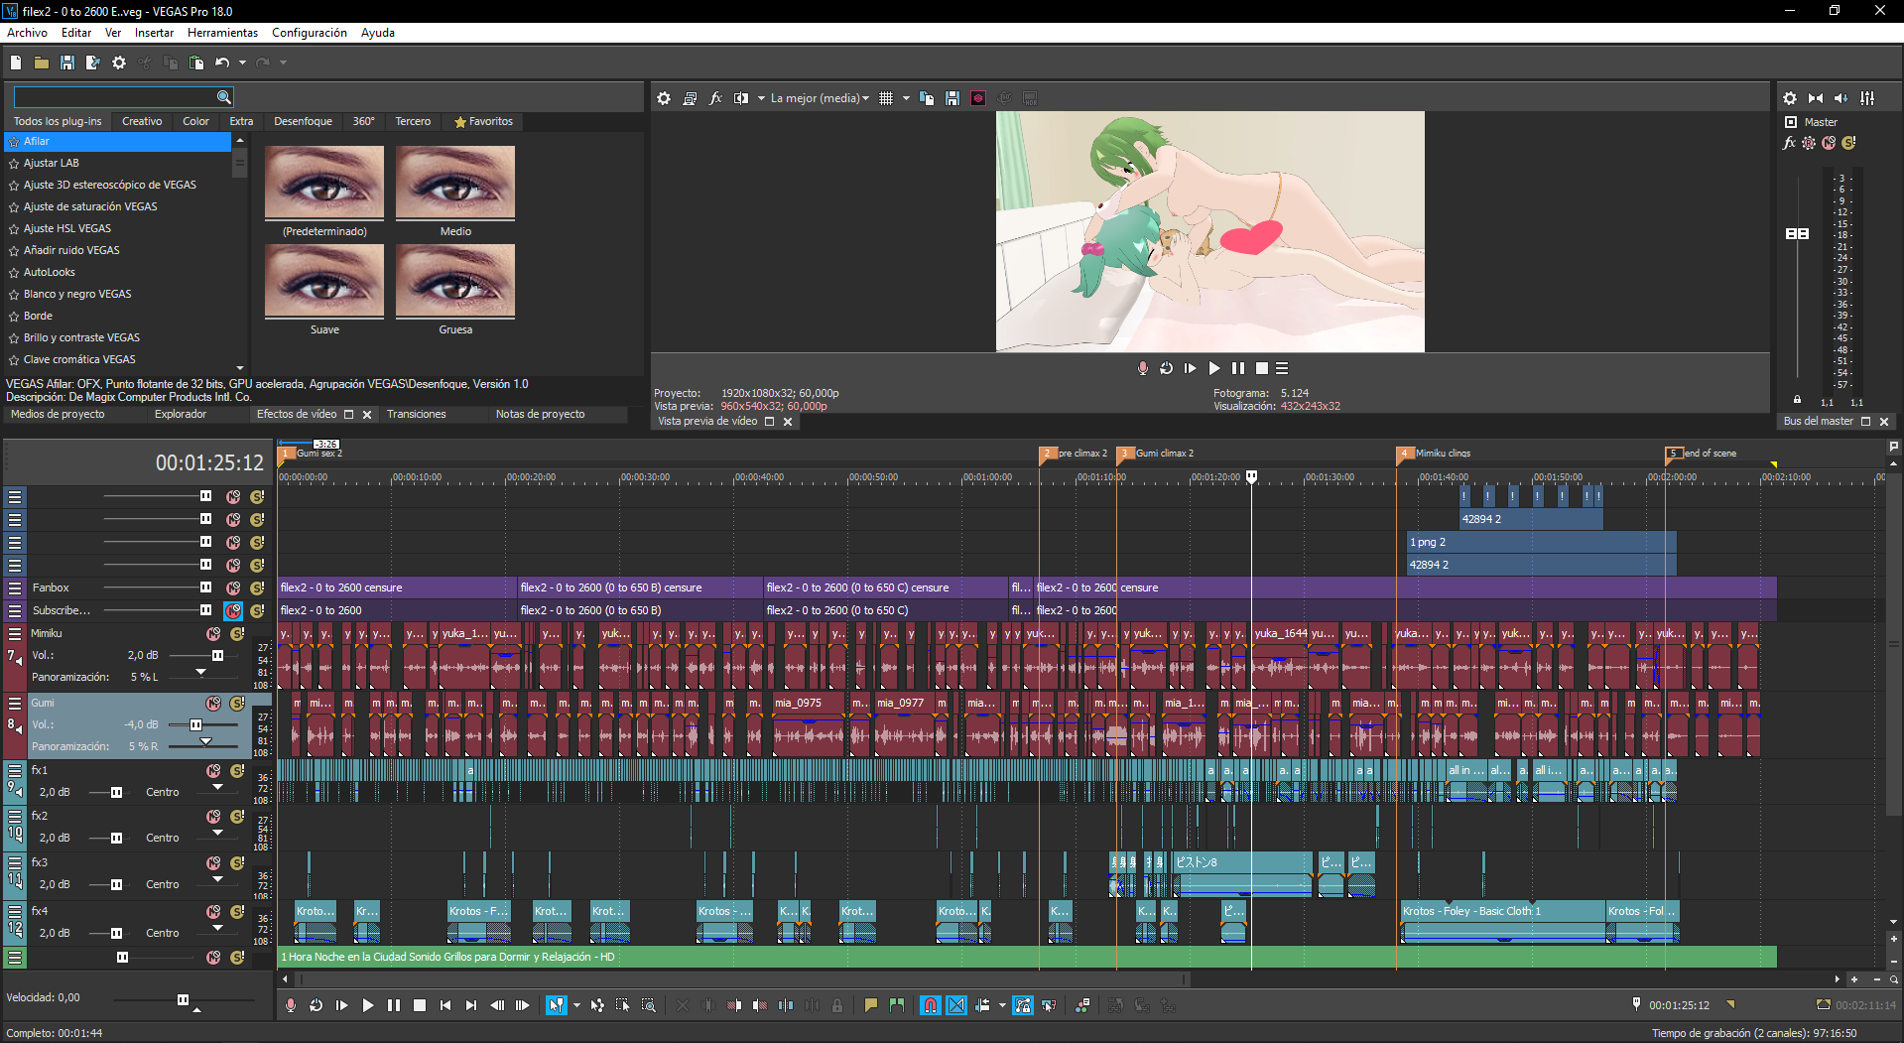Toggle split screen view in the preview
1904x1043 pixels.
pos(741,98)
